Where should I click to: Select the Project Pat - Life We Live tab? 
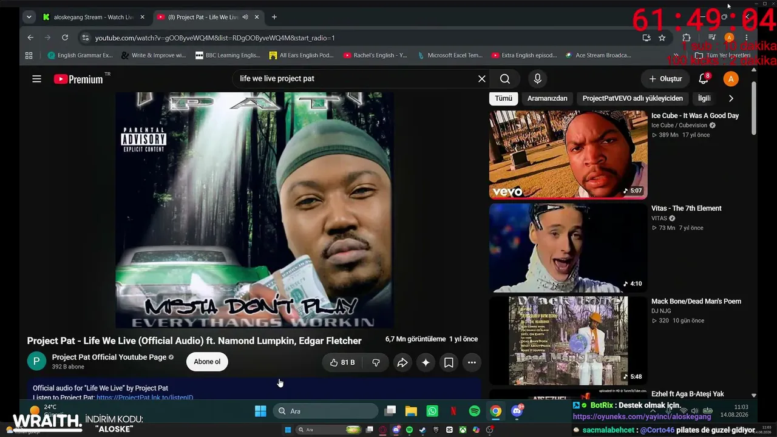tap(202, 17)
